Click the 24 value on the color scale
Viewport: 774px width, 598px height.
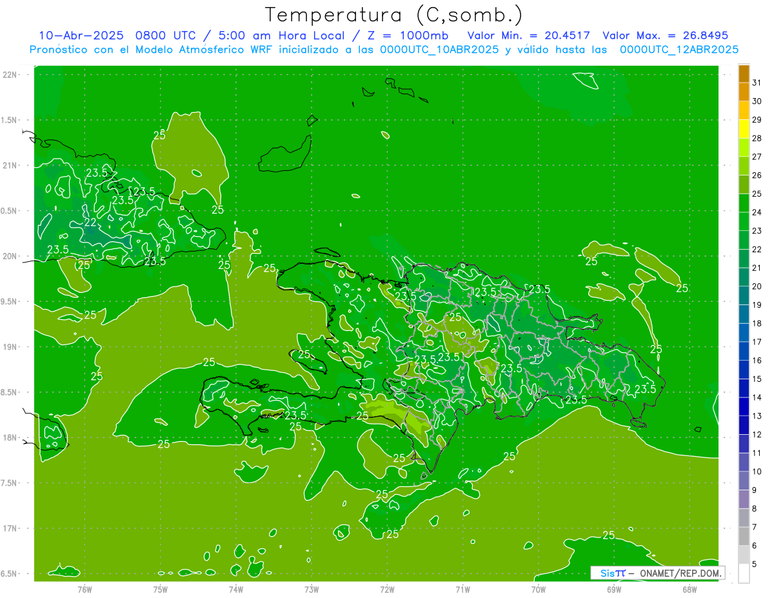point(757,212)
